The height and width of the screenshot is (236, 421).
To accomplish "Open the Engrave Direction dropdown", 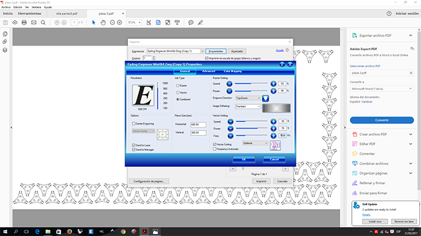I will point(248,98).
